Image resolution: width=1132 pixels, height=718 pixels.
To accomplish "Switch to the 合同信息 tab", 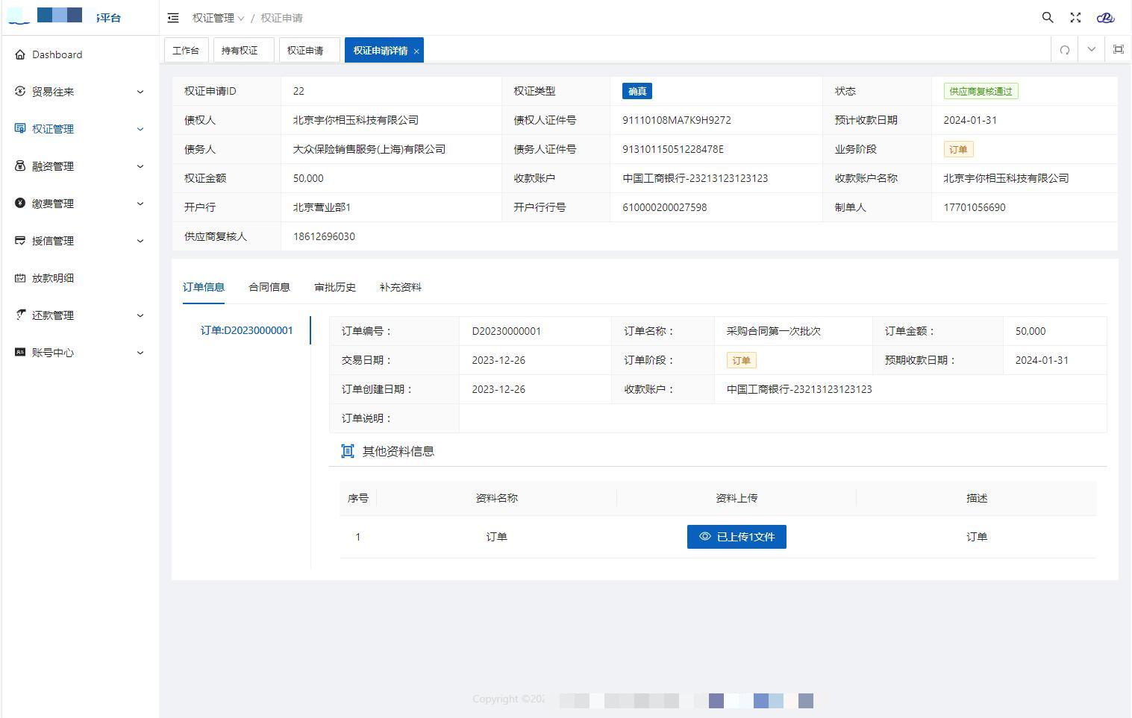I will pyautogui.click(x=269, y=287).
